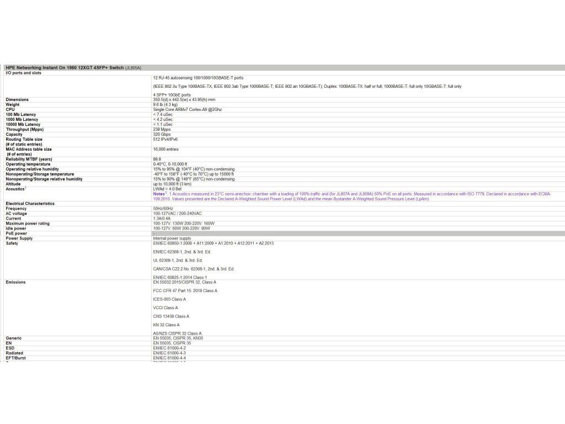Select the 'Electrical Characteristics' heading
This screenshot has height=424, width=565.
click(x=30, y=204)
